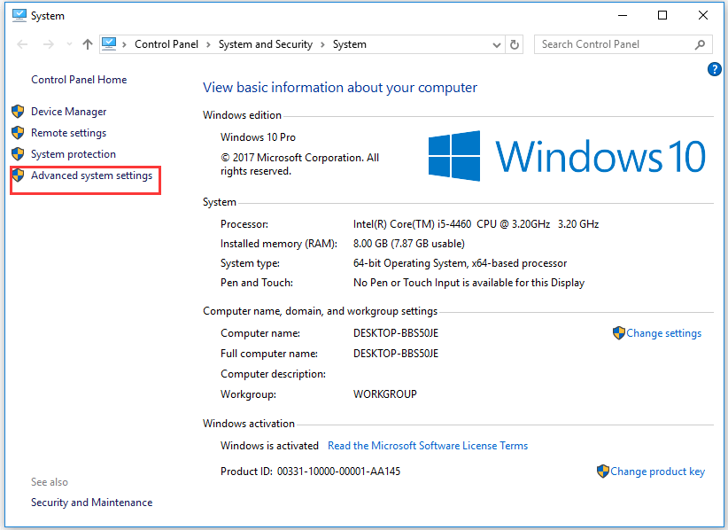Expand chevron after System and Security breadcrumb
Viewport: 728px width, 530px height.
tap(322, 44)
